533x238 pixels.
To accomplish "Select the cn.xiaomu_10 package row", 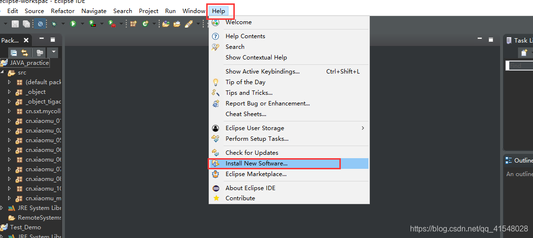I will (38, 189).
